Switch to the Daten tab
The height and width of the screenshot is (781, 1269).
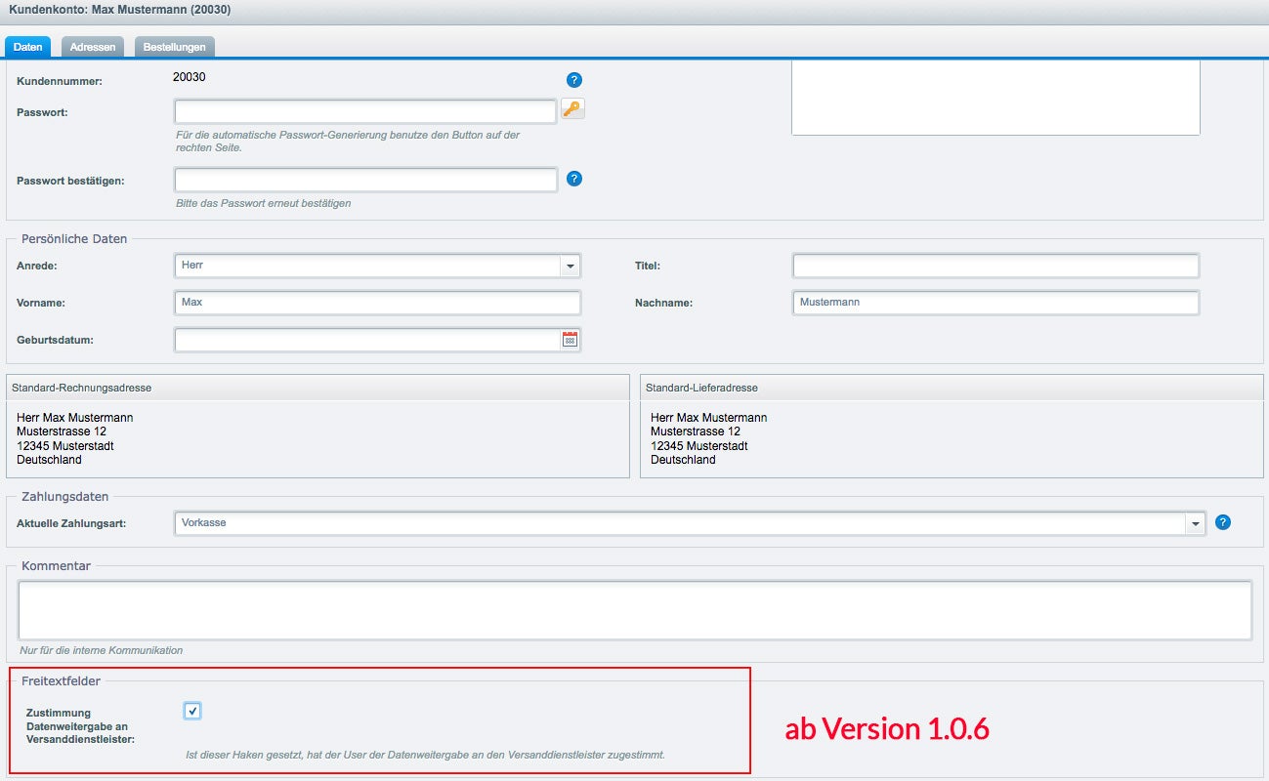(28, 47)
